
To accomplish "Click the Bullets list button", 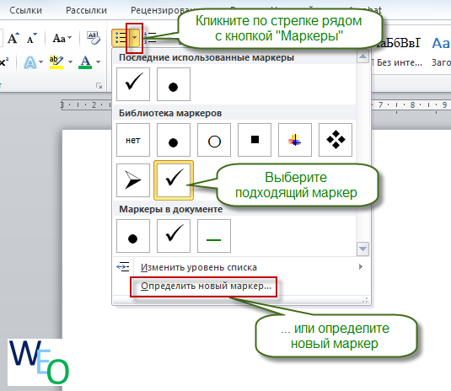I will click(120, 38).
